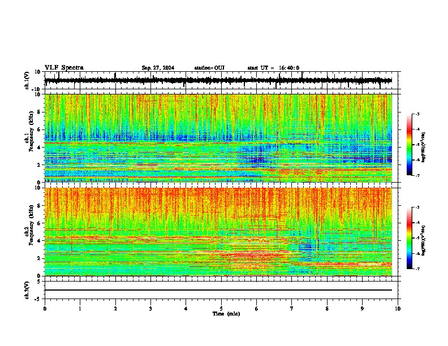
Task: Click the time axis tick label "3"
Action: coord(150,309)
